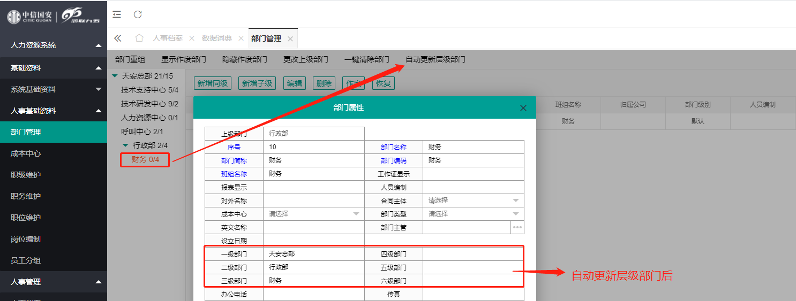Click the sidebar collapse menu icon
This screenshot has width=796, height=301.
point(117,14)
